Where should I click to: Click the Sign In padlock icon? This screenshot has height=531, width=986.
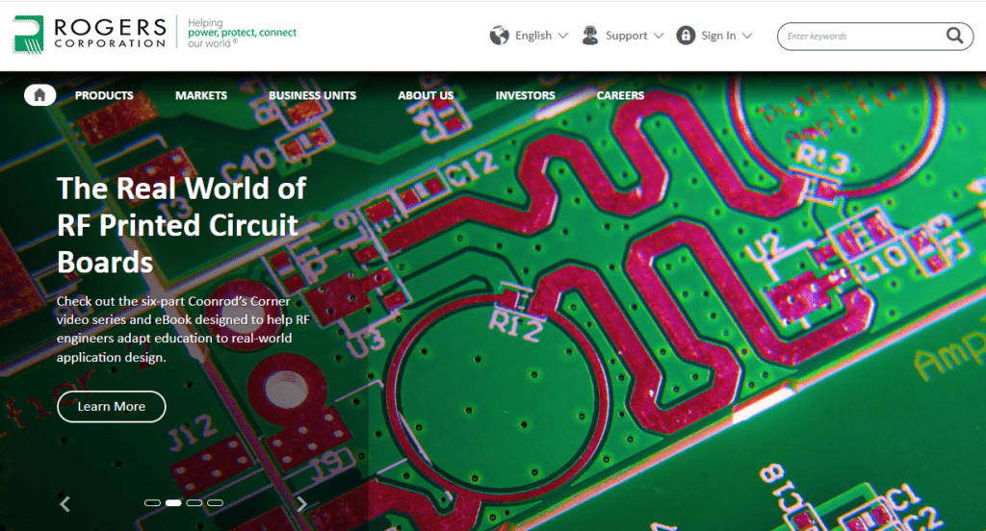[x=686, y=36]
